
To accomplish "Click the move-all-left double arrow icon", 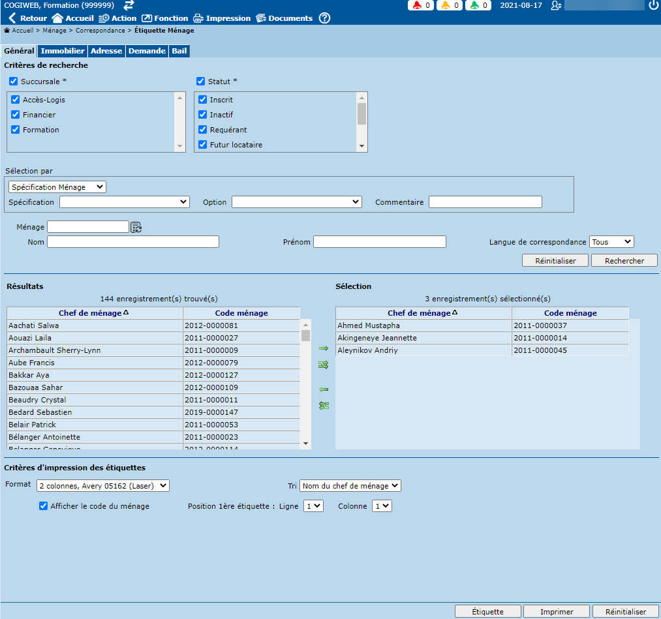I will [x=324, y=406].
